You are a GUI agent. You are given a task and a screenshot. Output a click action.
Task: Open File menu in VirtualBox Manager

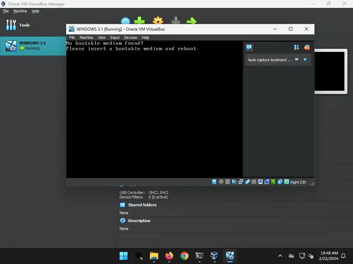pyautogui.click(x=6, y=11)
